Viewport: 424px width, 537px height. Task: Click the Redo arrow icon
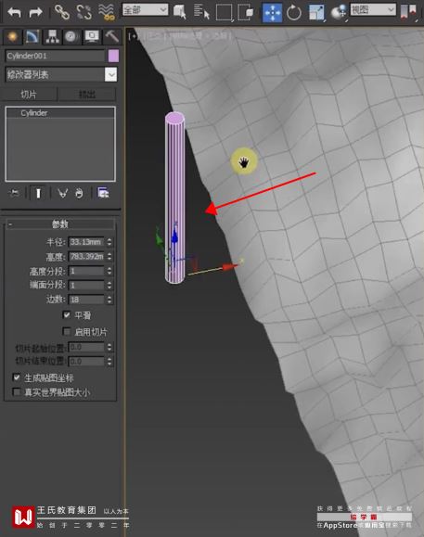(35, 12)
